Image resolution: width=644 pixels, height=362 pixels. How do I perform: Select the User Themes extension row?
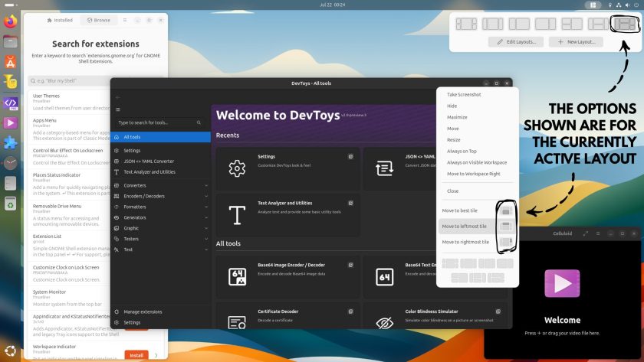69,102
